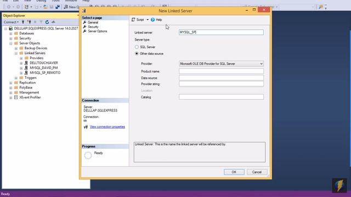
Task: Open Activity Monitor from Object Explorer toolbar
Action: 53,22
